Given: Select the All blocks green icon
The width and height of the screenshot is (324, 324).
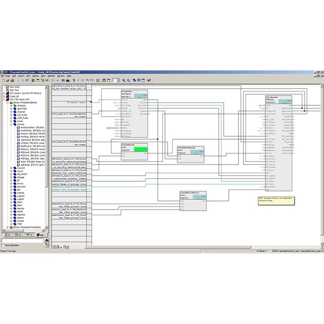Looking at the screenshot, I should tap(15, 105).
